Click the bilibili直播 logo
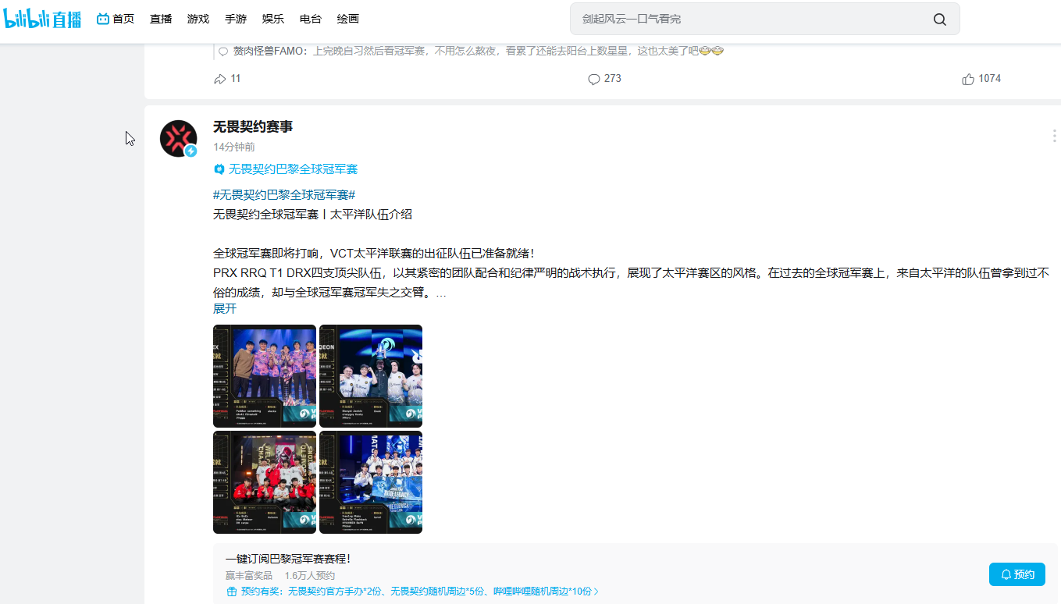 43,19
